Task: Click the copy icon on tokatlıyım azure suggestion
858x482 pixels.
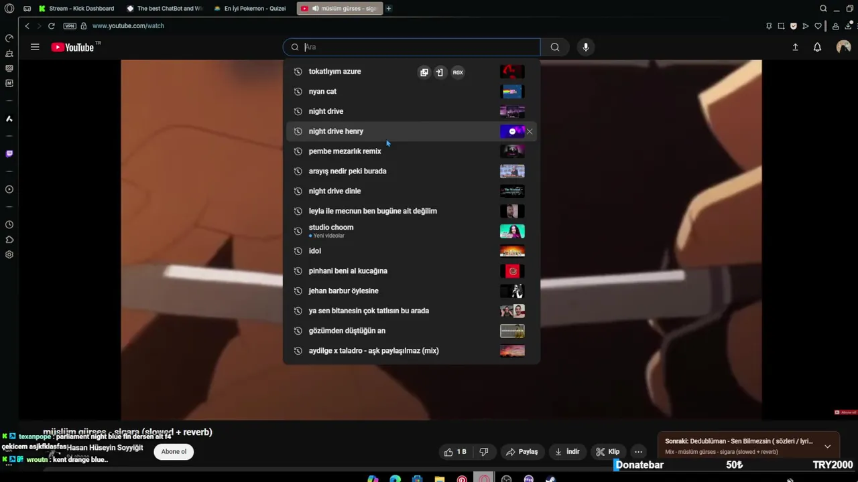Action: point(424,72)
